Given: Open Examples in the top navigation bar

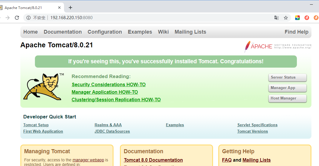Looking at the screenshot, I should [140, 32].
